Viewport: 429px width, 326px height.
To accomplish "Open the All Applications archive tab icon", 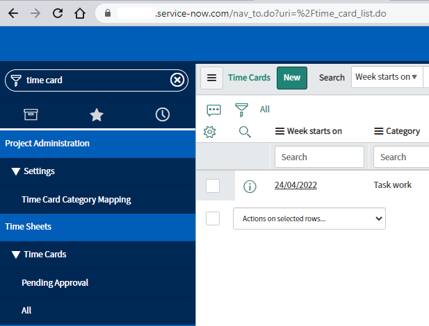I will click(31, 114).
